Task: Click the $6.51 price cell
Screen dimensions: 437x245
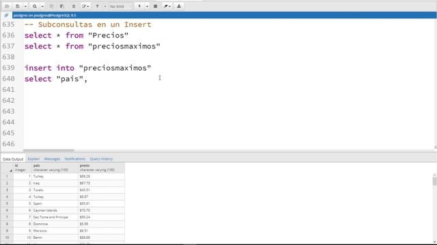Action: (x=102, y=231)
